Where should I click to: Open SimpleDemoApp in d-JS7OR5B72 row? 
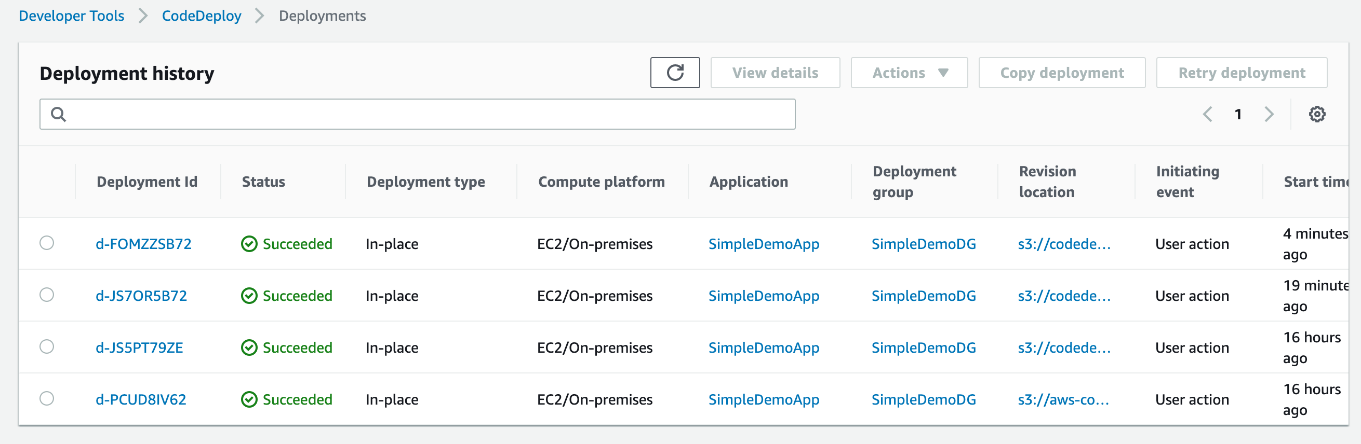(764, 296)
